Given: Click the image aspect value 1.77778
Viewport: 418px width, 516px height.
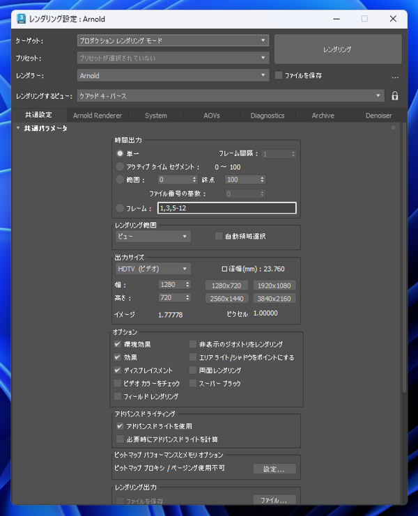Looking at the screenshot, I should click(x=170, y=315).
